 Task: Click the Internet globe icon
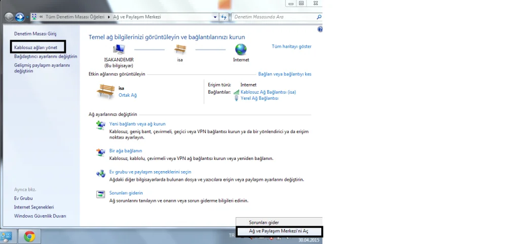click(241, 49)
